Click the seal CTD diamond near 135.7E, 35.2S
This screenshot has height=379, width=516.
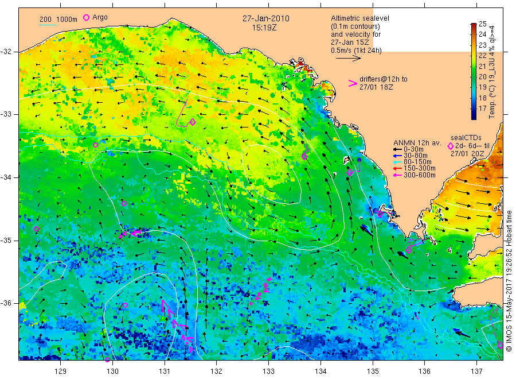tap(409, 250)
